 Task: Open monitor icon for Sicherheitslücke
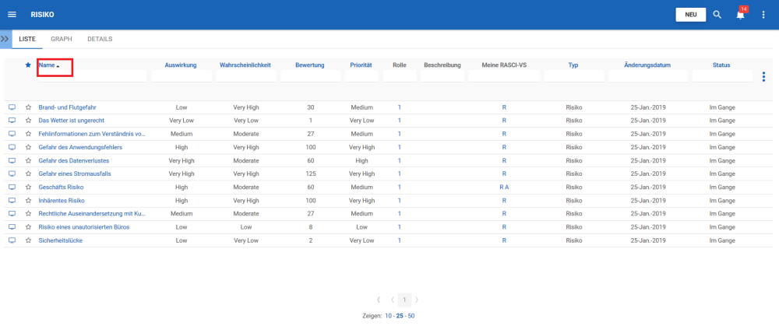click(x=12, y=240)
